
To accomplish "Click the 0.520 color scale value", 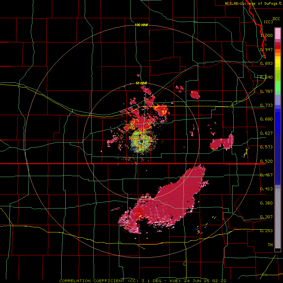I will pyautogui.click(x=266, y=161).
